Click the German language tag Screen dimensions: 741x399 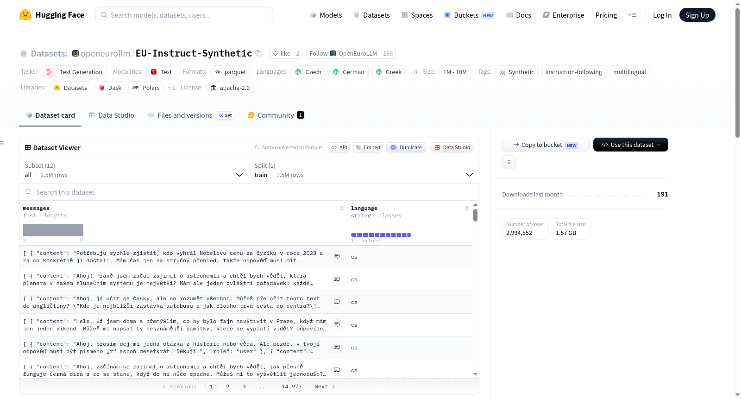click(349, 72)
